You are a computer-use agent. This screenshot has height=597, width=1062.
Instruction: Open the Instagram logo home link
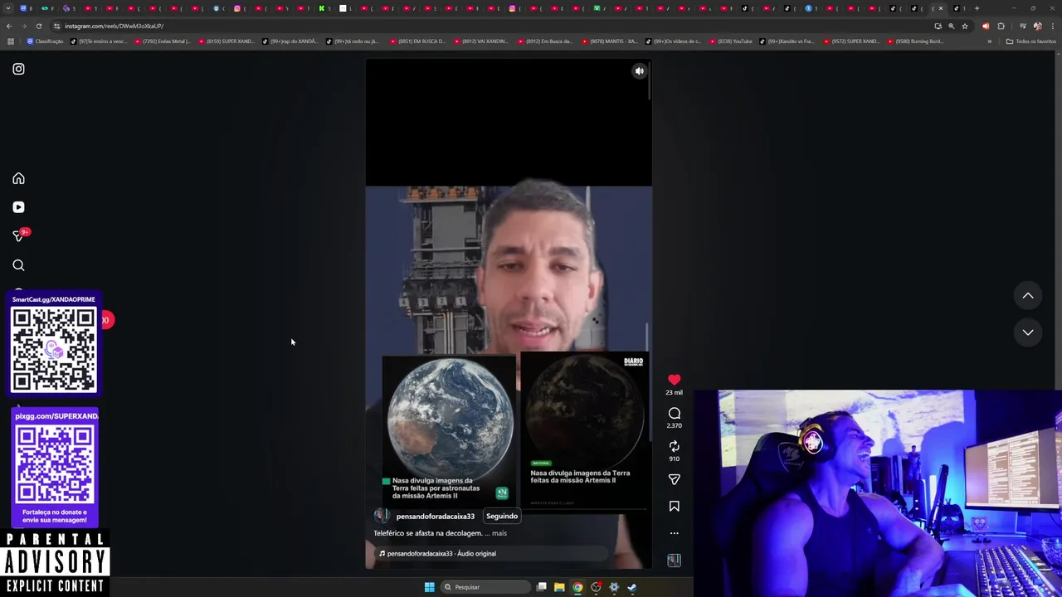point(18,69)
